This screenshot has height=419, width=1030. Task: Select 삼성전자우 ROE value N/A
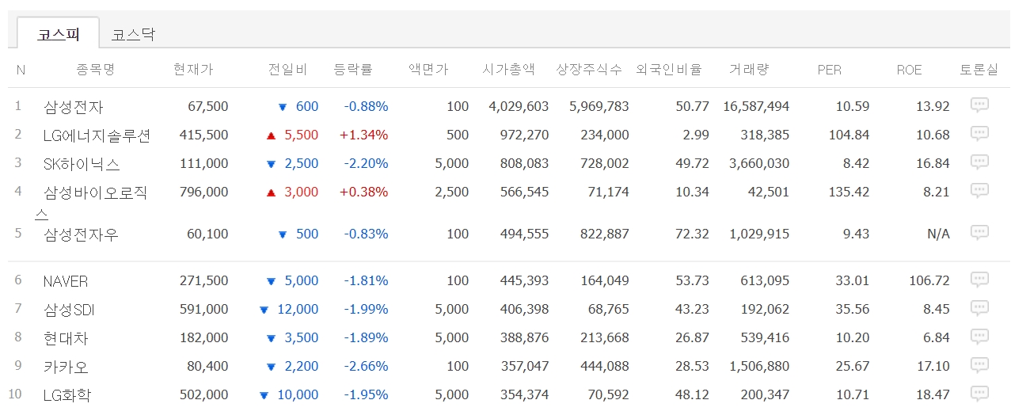(939, 234)
